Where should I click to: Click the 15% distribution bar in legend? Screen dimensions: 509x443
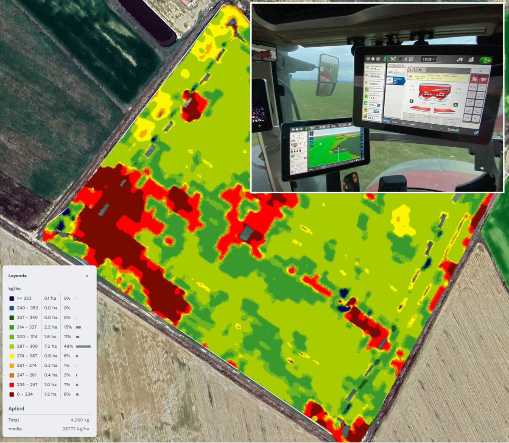point(78,327)
